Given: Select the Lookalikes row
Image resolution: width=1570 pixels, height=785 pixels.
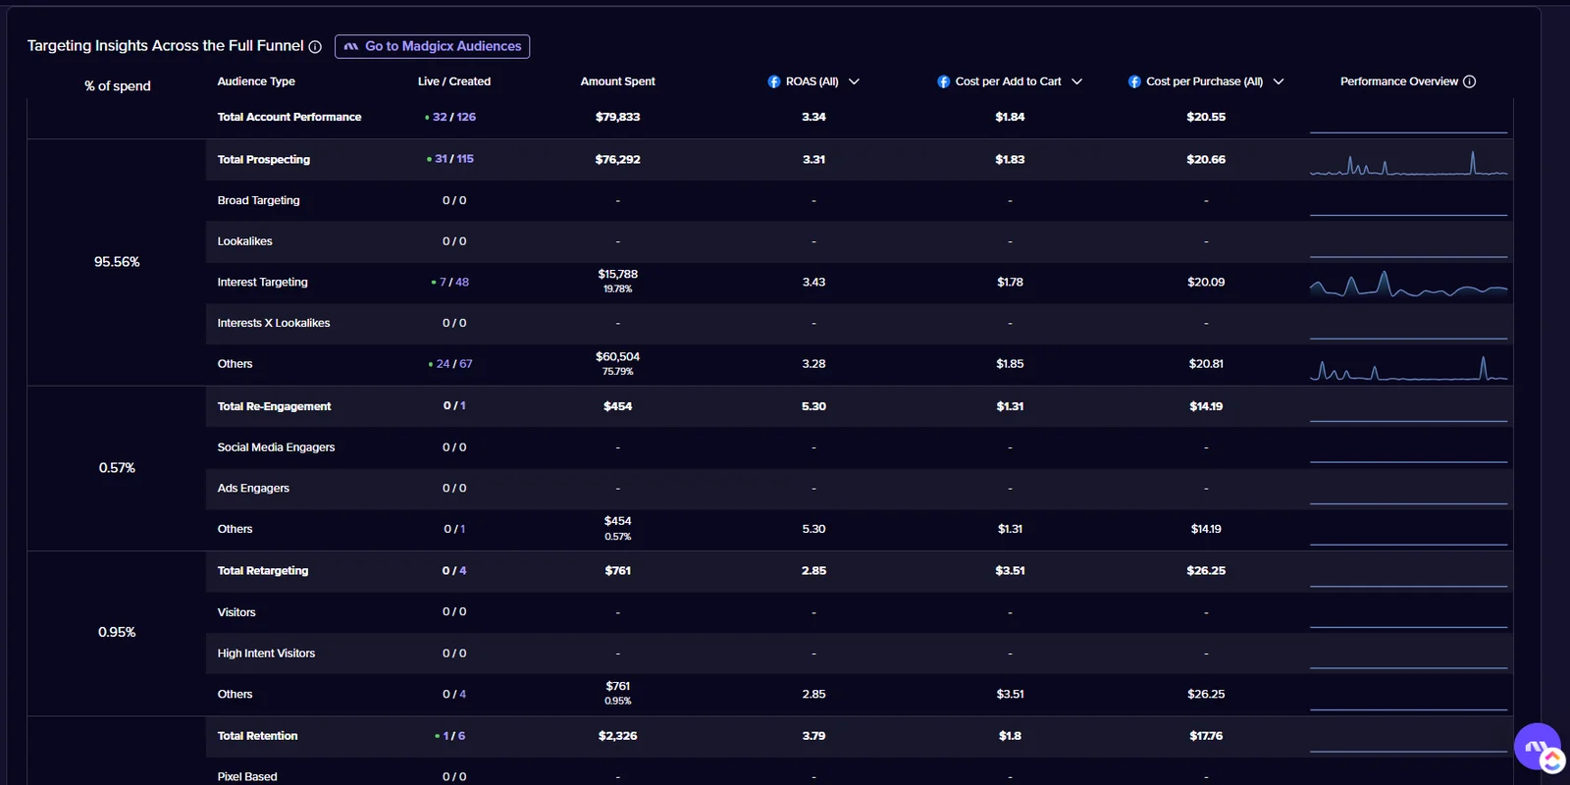Looking at the screenshot, I should (859, 241).
